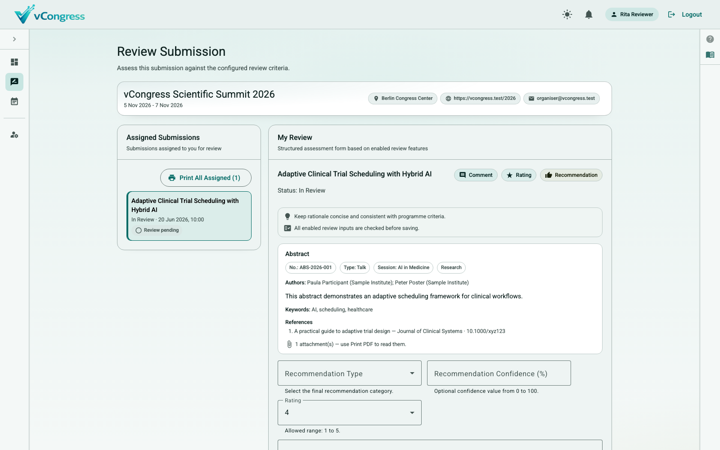
Task: Click organiser@vcongress.test email chip
Action: coord(562,99)
